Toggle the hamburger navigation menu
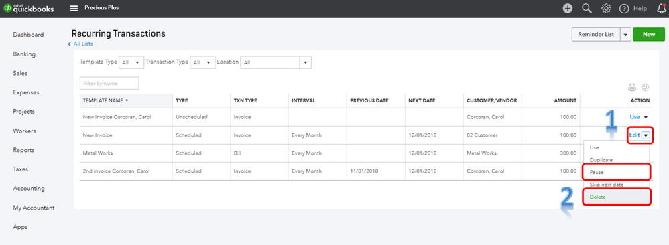 74,8
